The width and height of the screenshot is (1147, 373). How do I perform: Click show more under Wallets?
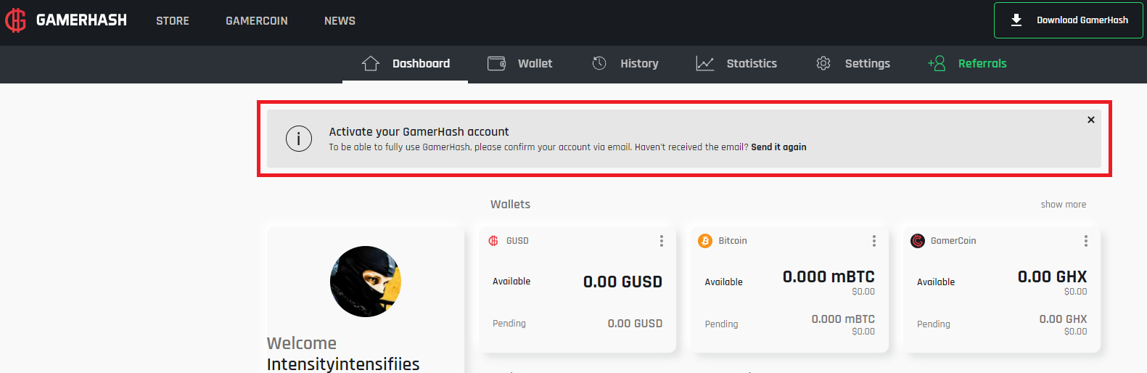click(x=1064, y=205)
